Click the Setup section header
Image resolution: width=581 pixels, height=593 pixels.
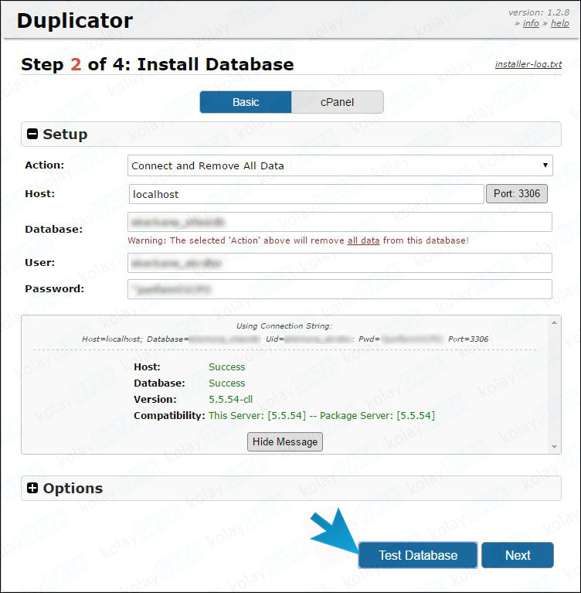point(291,134)
